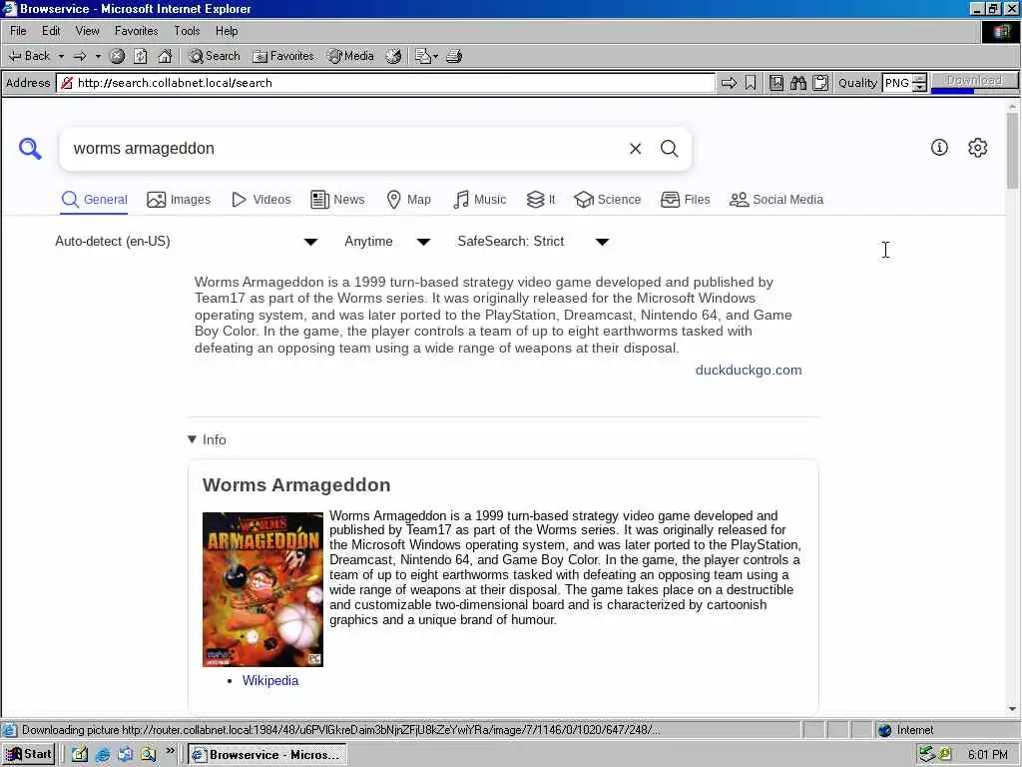1022x767 pixels.
Task: Click the Worms Armageddon infobox heading
Action: (x=296, y=485)
